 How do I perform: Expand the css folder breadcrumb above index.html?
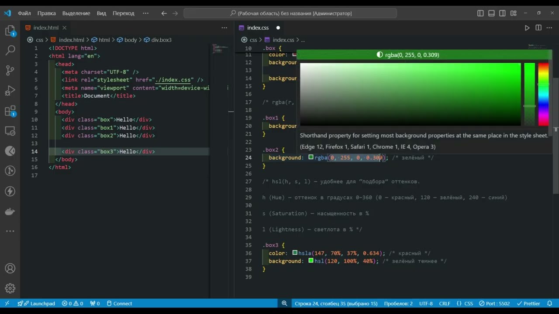tap(39, 40)
